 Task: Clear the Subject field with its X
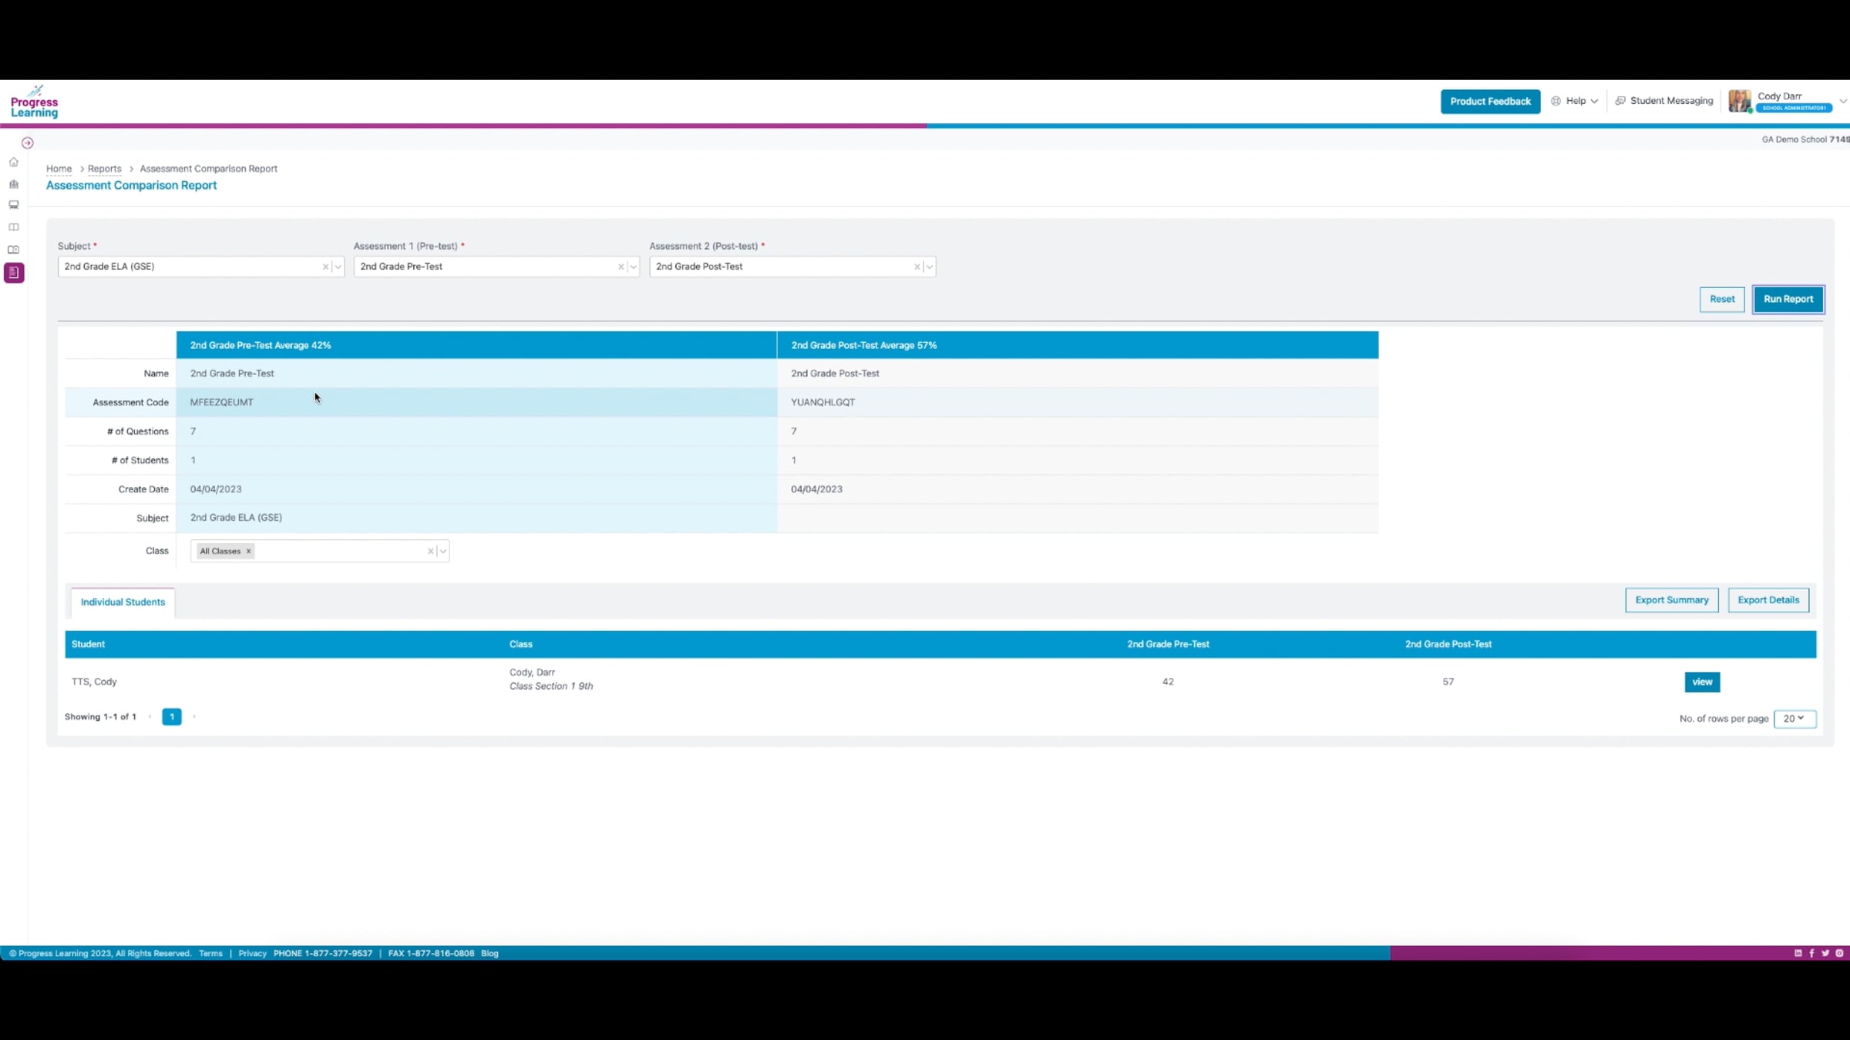(325, 267)
